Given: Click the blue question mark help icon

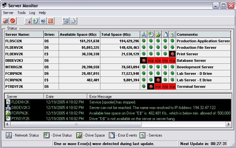Looking at the screenshot, I should tap(43, 21).
